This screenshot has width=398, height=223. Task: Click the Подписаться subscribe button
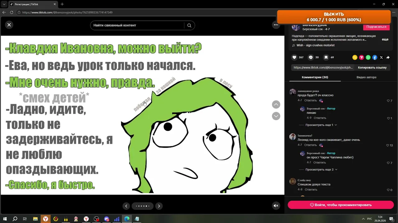coord(376,27)
